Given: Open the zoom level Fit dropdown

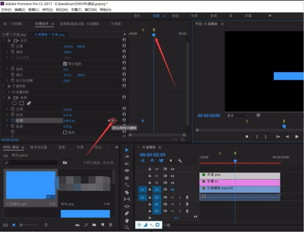Looking at the screenshot, I should tap(237, 115).
